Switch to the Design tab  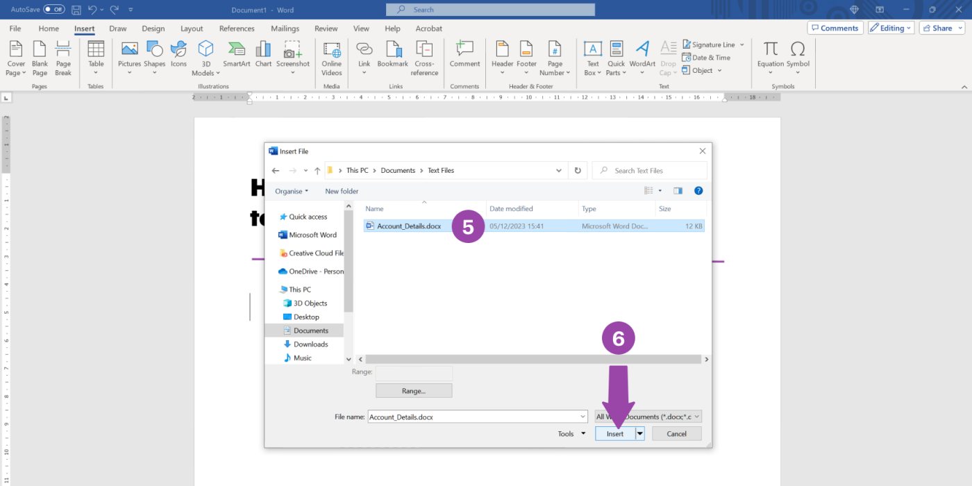coord(153,28)
